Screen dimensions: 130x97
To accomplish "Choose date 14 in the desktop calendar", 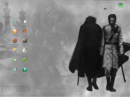I will click(x=109, y=6).
